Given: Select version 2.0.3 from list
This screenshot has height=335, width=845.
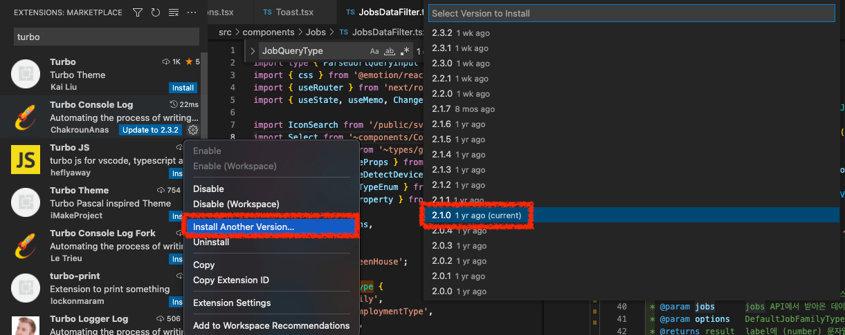Looking at the screenshot, I should (631, 246).
